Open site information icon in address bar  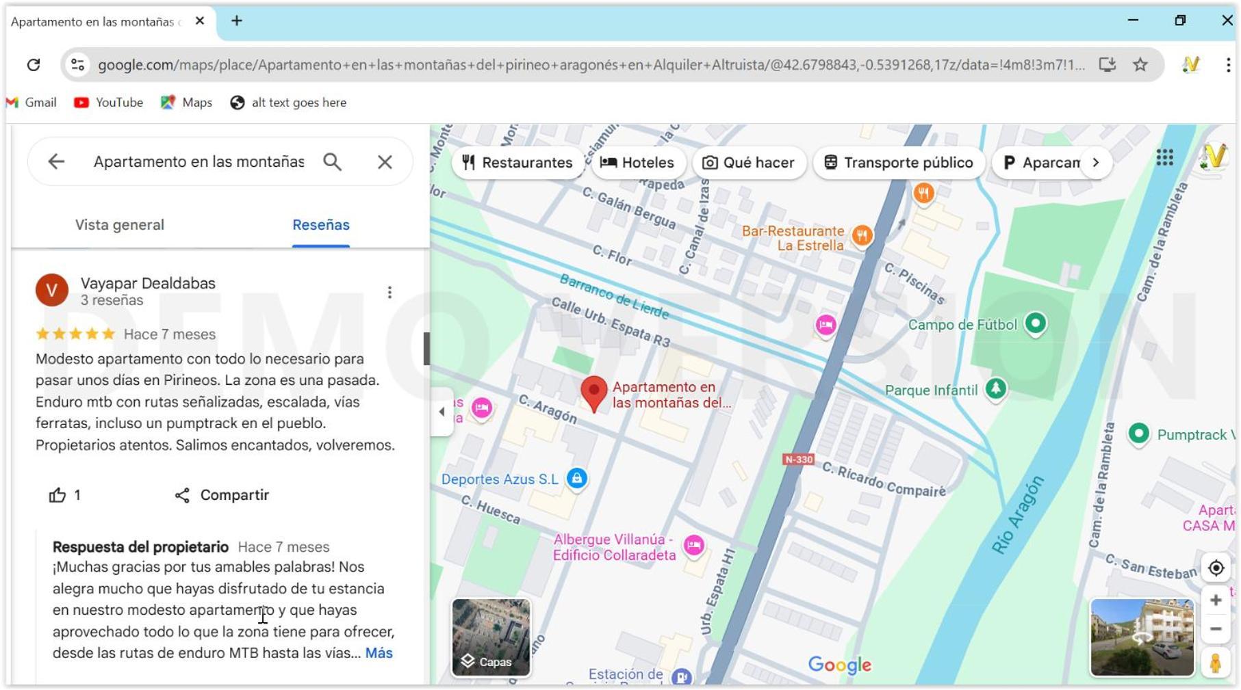point(77,65)
